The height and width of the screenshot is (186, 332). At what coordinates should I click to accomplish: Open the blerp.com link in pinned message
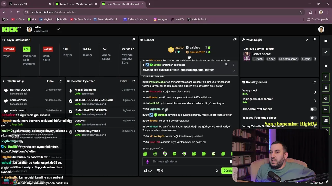(x=197, y=70)
